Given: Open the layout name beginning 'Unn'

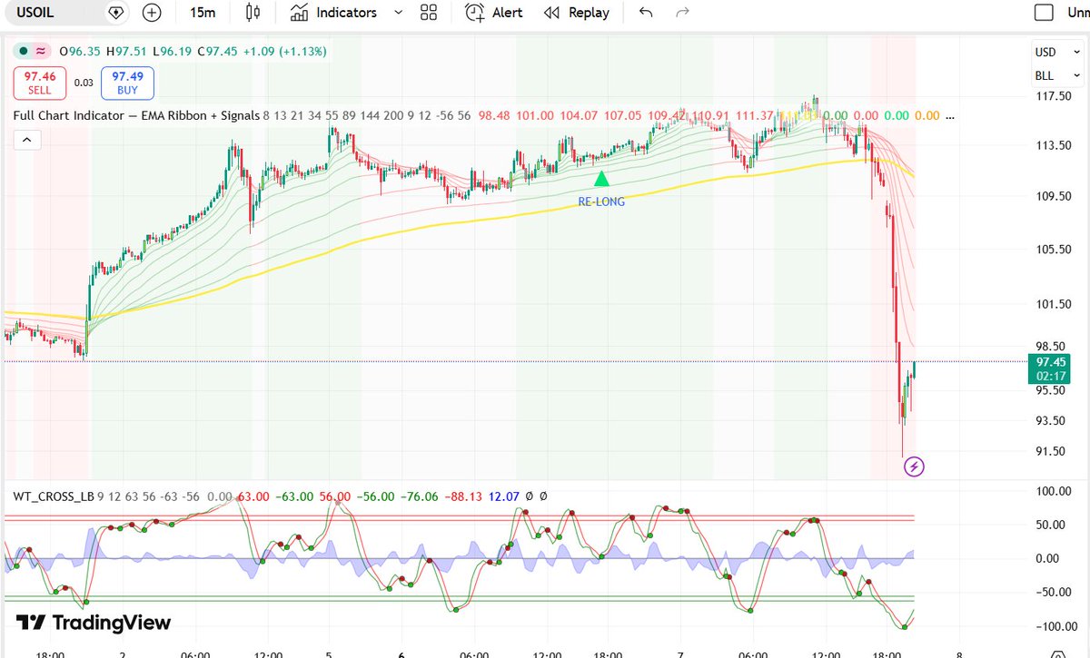Looking at the screenshot, I should [x=1078, y=13].
